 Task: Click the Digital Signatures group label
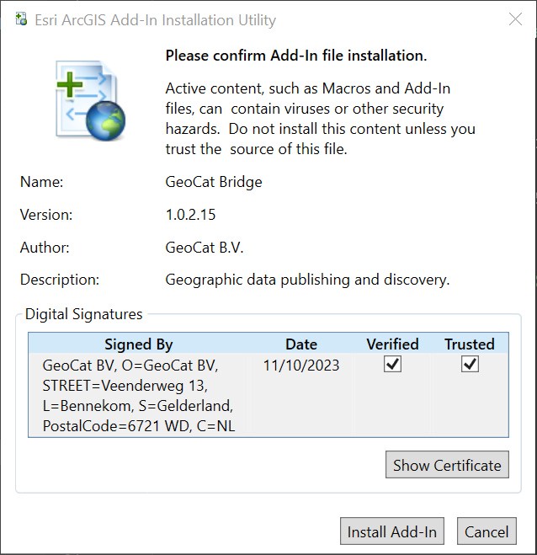pyautogui.click(x=84, y=314)
